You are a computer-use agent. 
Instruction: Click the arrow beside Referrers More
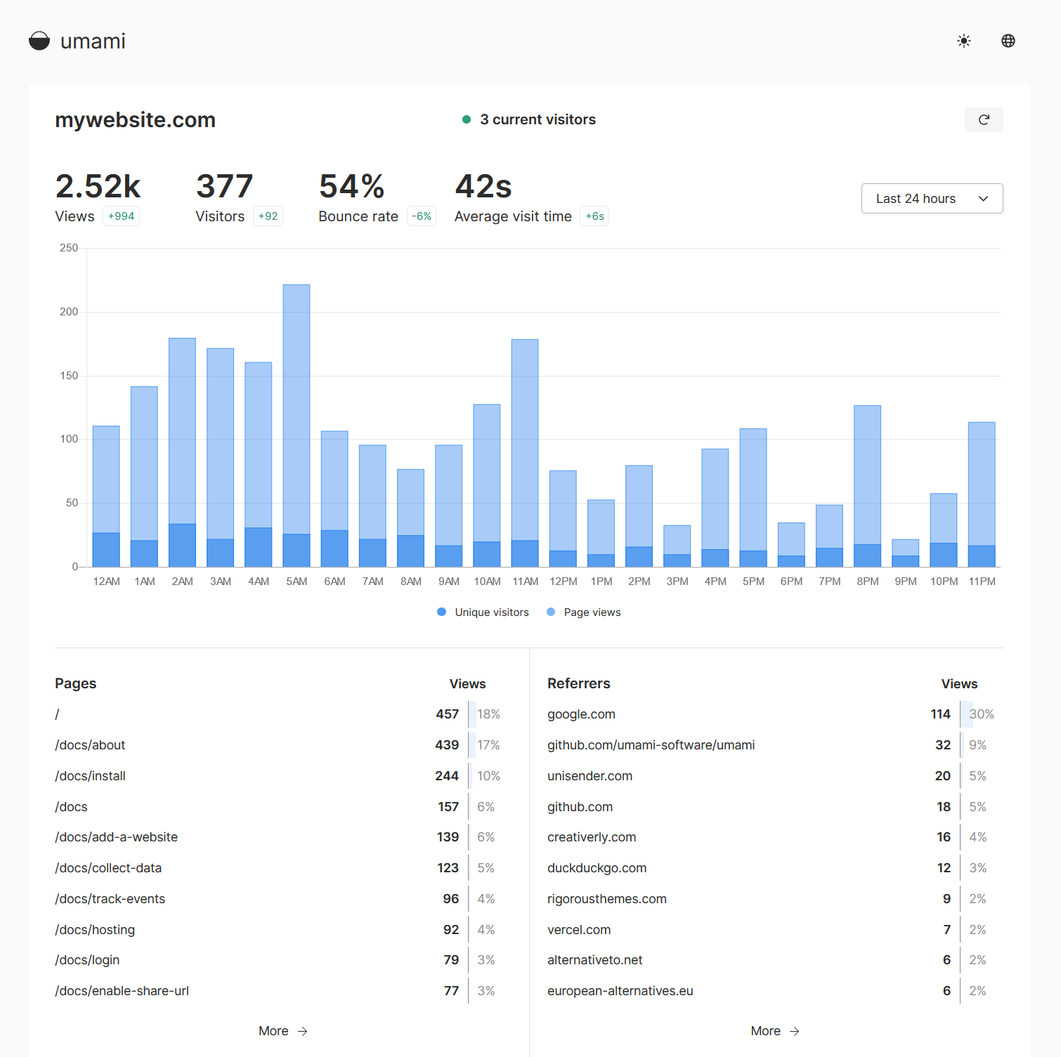(x=795, y=1031)
